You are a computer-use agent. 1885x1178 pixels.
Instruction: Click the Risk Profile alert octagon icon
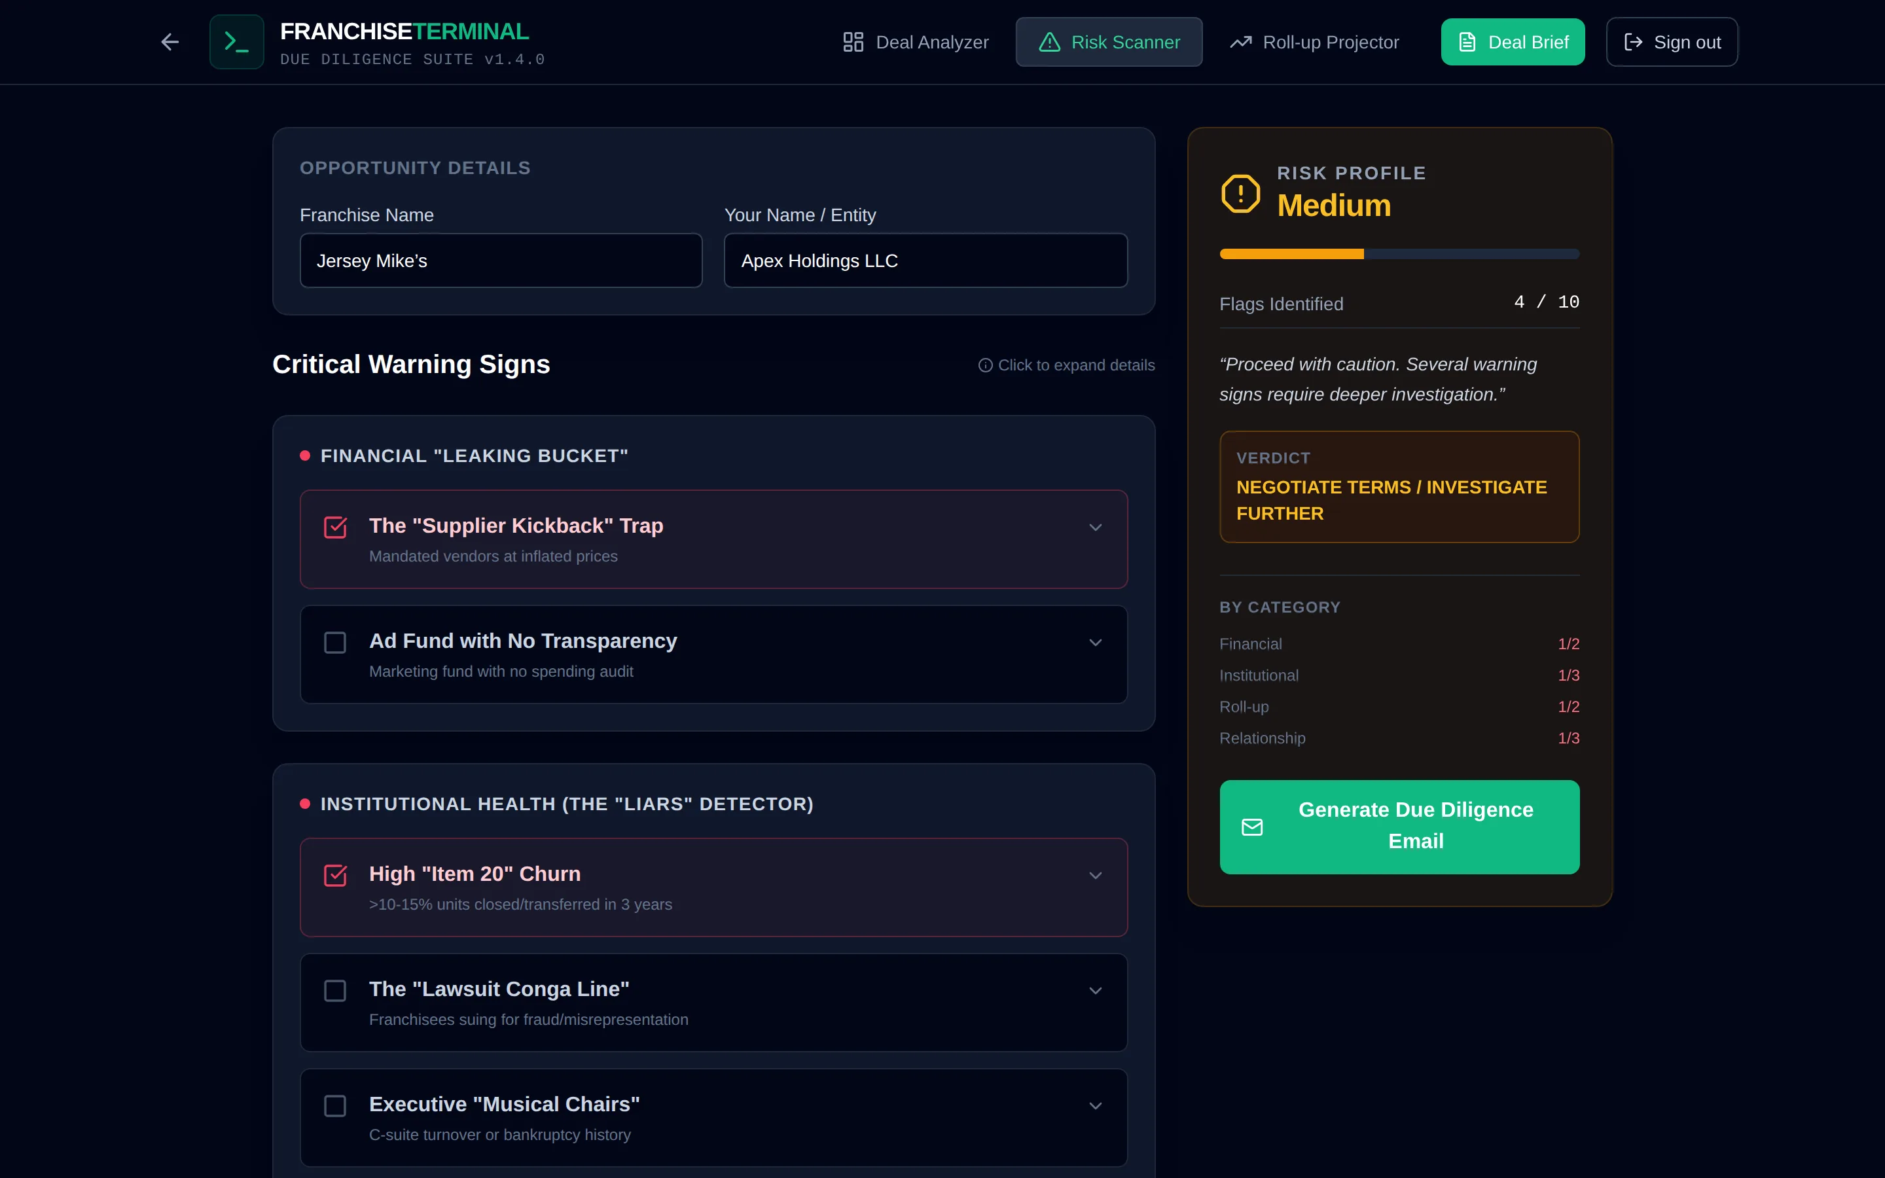coord(1240,193)
